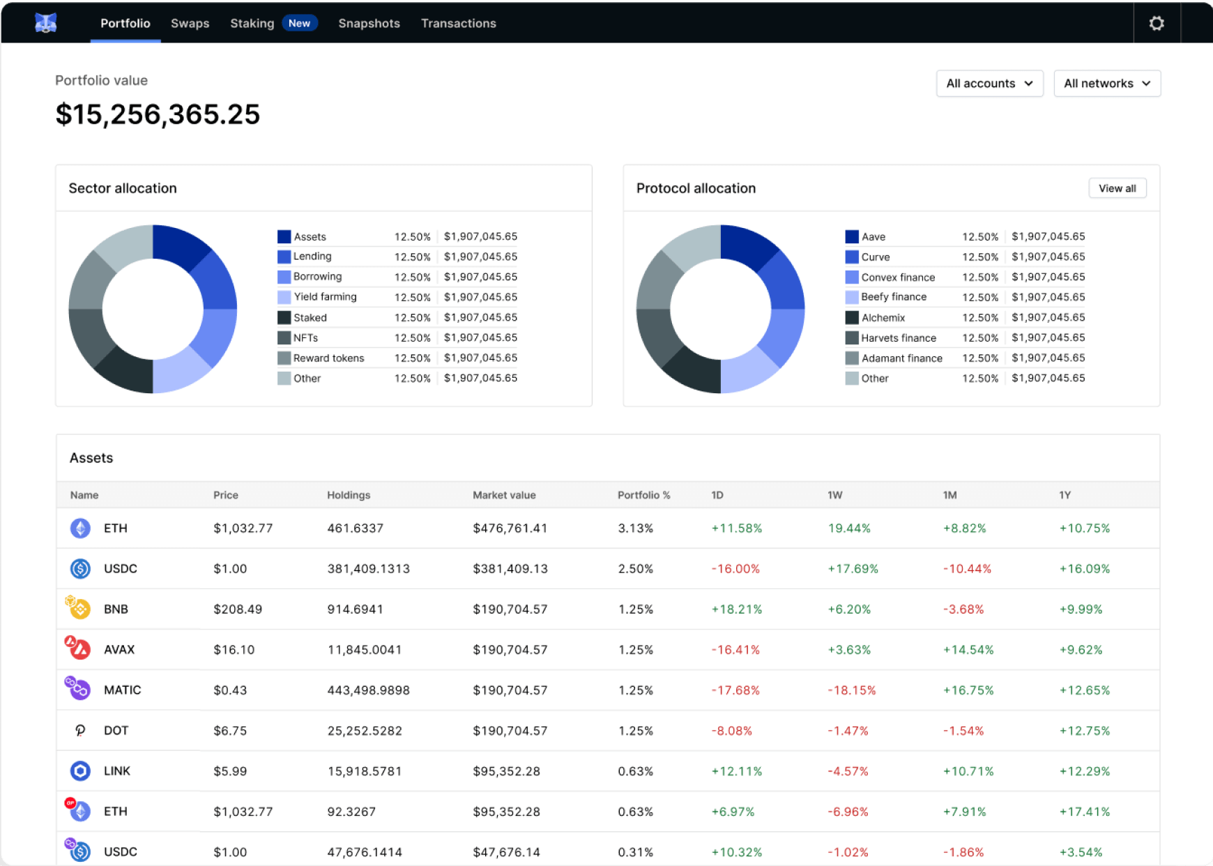Sort by the 1D column header
1213x866 pixels.
point(717,495)
